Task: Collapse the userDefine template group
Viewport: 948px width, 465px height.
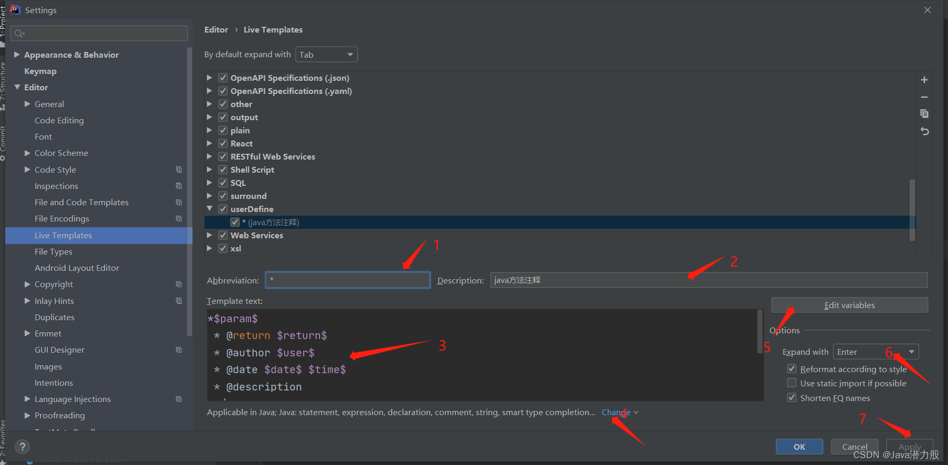Action: click(x=210, y=209)
